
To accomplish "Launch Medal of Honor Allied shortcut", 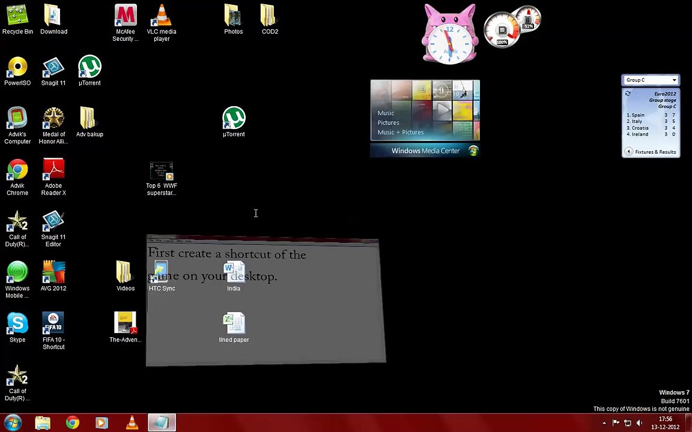I will (53, 125).
